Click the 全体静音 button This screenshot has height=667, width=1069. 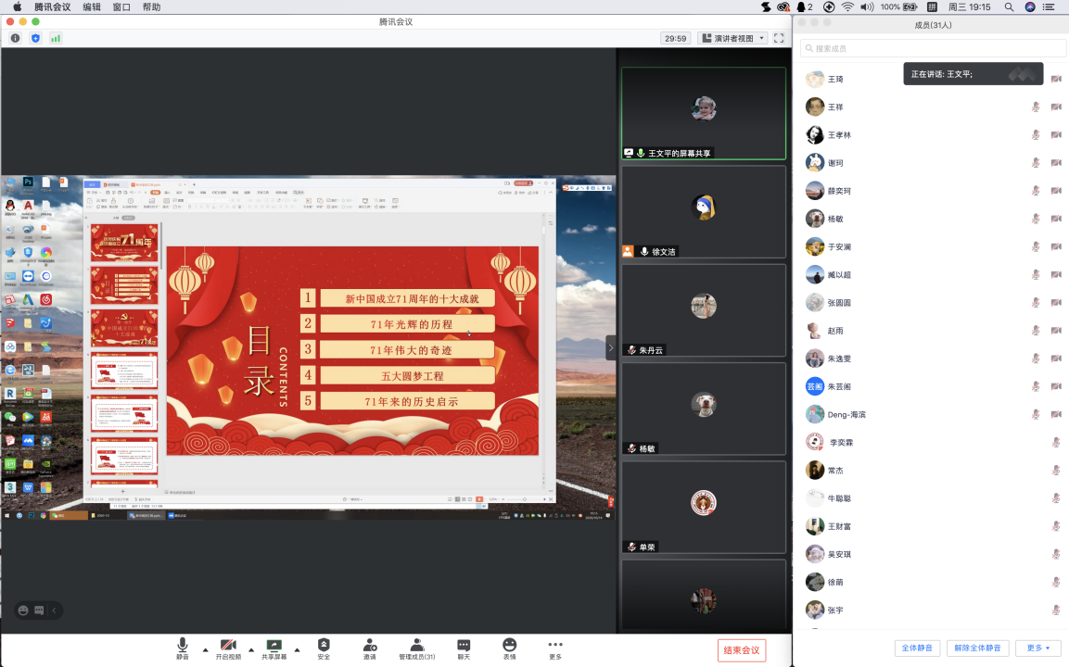918,648
